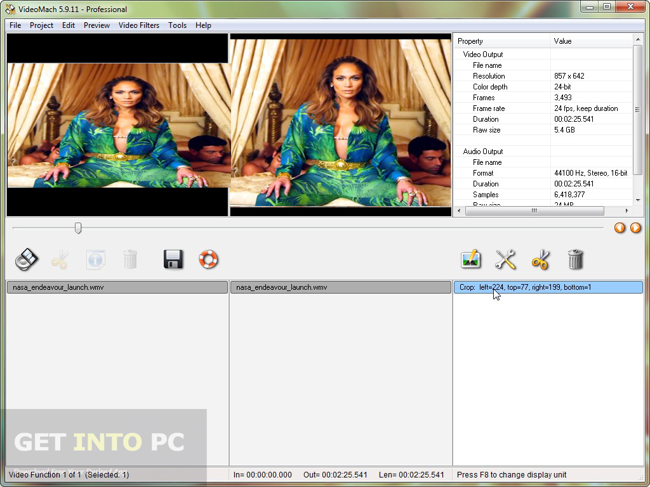The width and height of the screenshot is (650, 487).
Task: Click the 5.4 GB raw size value
Action: [x=564, y=130]
